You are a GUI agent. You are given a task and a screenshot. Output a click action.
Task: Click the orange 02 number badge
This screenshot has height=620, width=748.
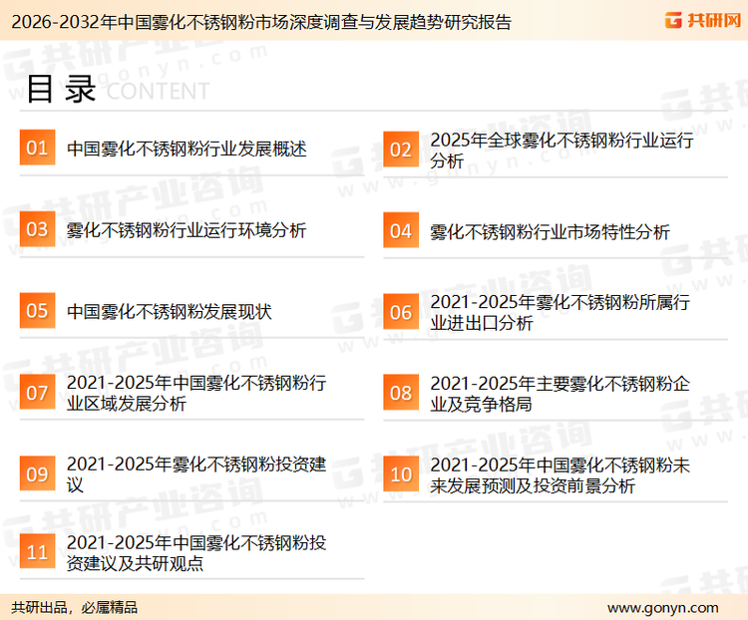click(x=401, y=150)
